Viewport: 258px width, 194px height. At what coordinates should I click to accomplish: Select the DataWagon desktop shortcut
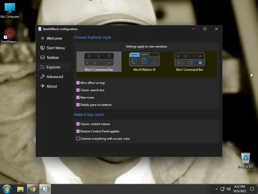10,35
